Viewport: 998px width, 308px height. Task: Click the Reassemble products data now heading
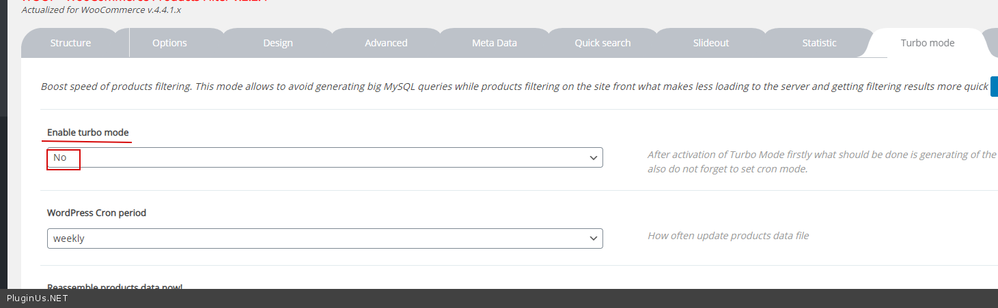coord(114,286)
